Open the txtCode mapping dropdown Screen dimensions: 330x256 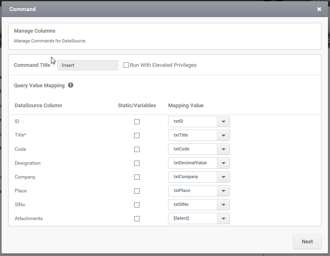[199, 149]
